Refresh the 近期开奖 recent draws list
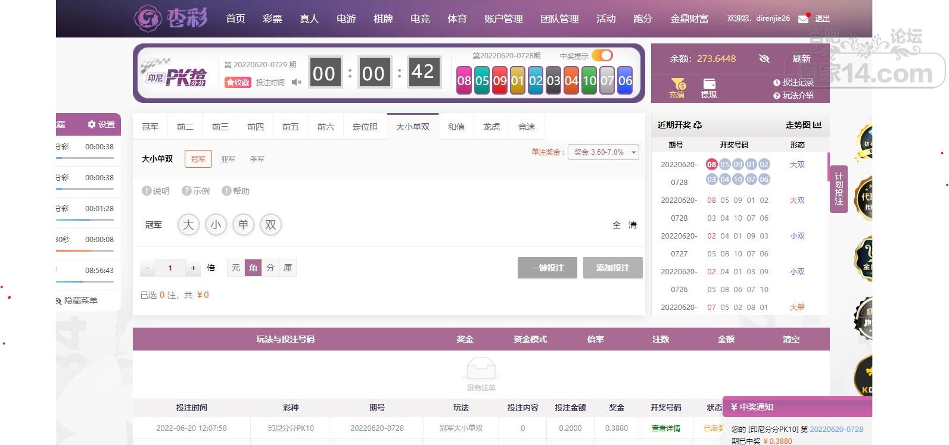The image size is (949, 445). pyautogui.click(x=698, y=125)
